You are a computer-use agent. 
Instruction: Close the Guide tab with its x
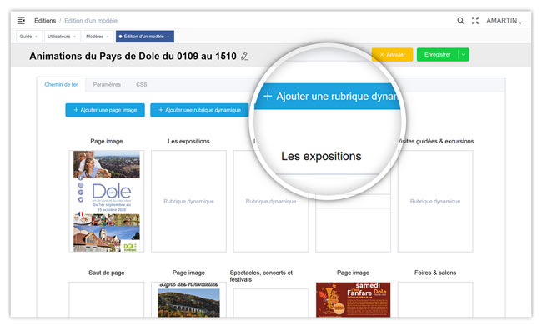click(x=37, y=37)
